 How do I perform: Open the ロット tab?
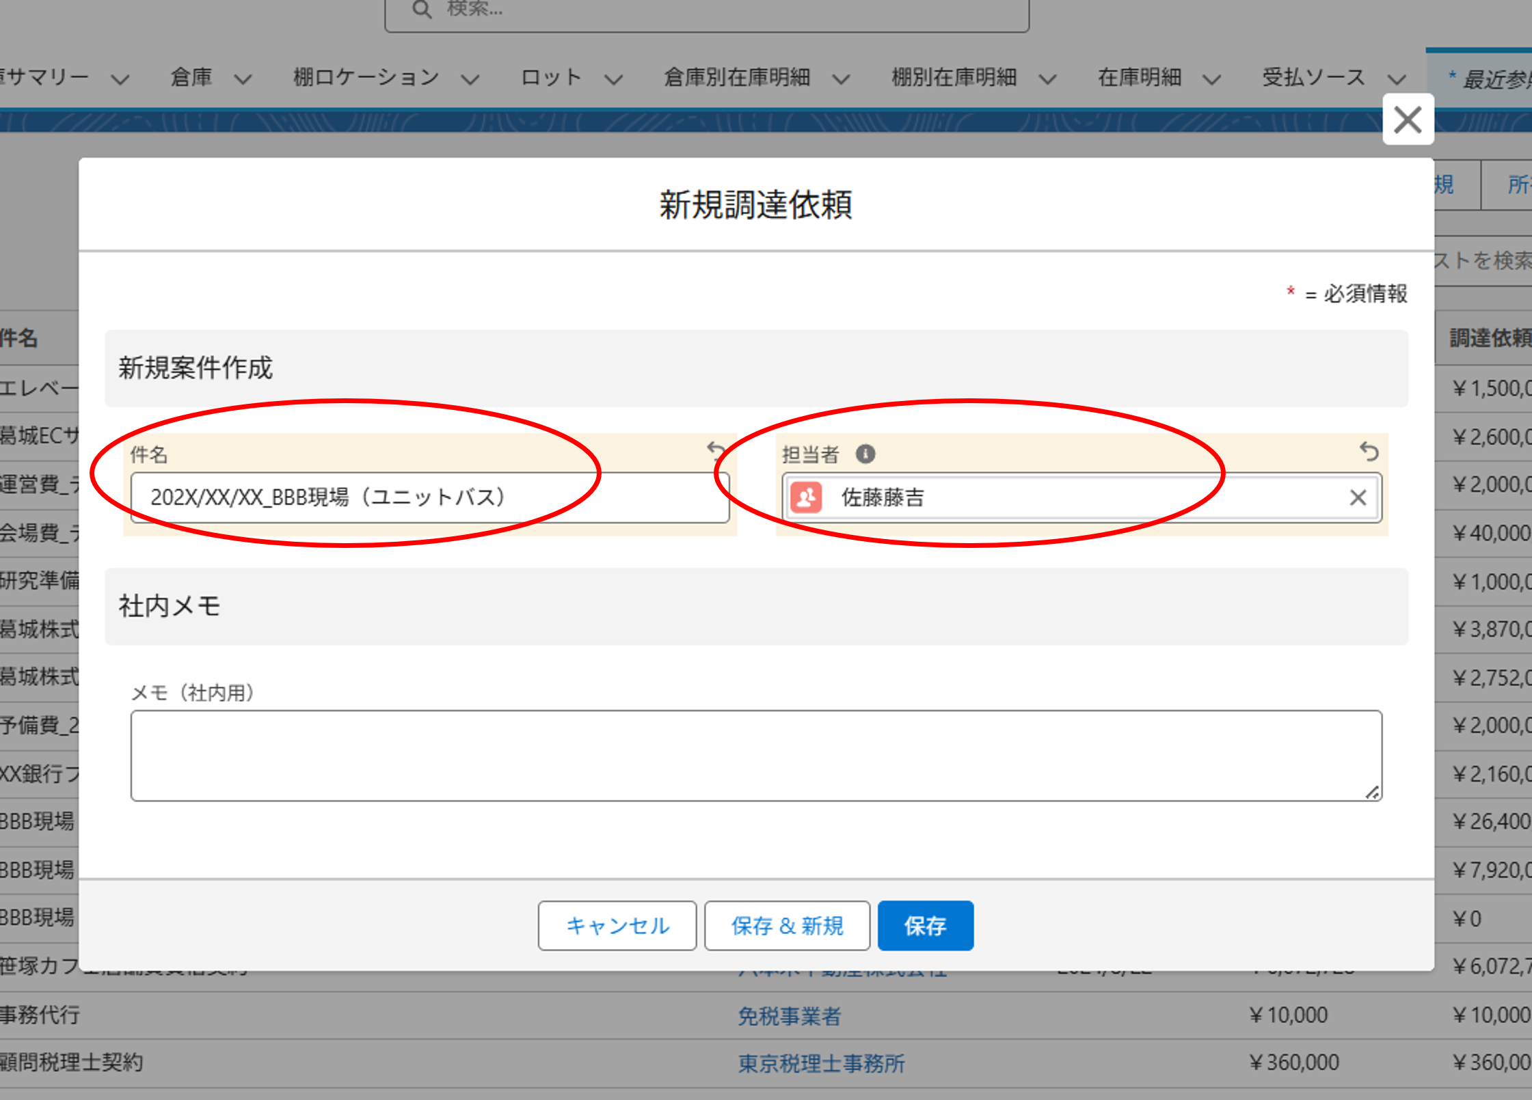[551, 77]
